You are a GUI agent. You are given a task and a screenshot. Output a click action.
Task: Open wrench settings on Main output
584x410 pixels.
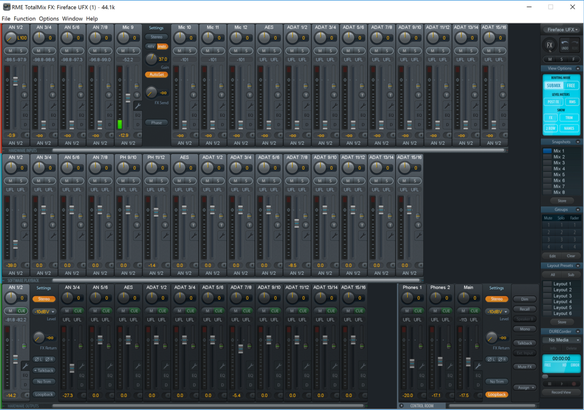(478, 366)
